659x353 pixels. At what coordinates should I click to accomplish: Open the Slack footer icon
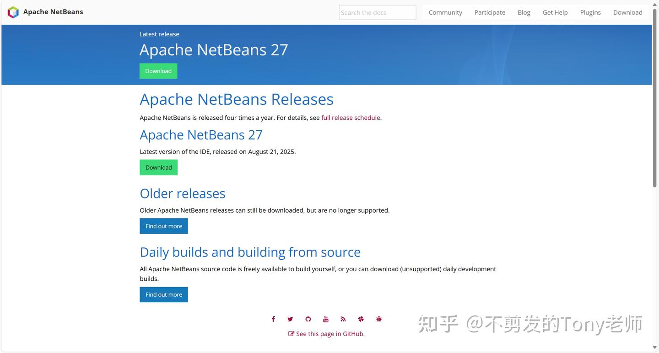coord(361,319)
